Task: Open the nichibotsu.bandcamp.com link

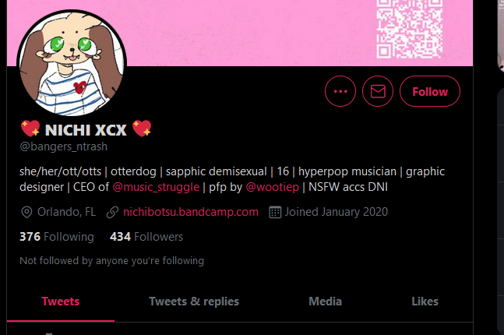Action: tap(191, 212)
